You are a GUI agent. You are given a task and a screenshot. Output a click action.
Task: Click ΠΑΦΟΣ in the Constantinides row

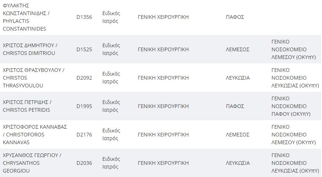tap(235, 17)
